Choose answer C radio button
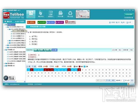The width and height of the screenshot is (138, 103). tap(49, 50)
